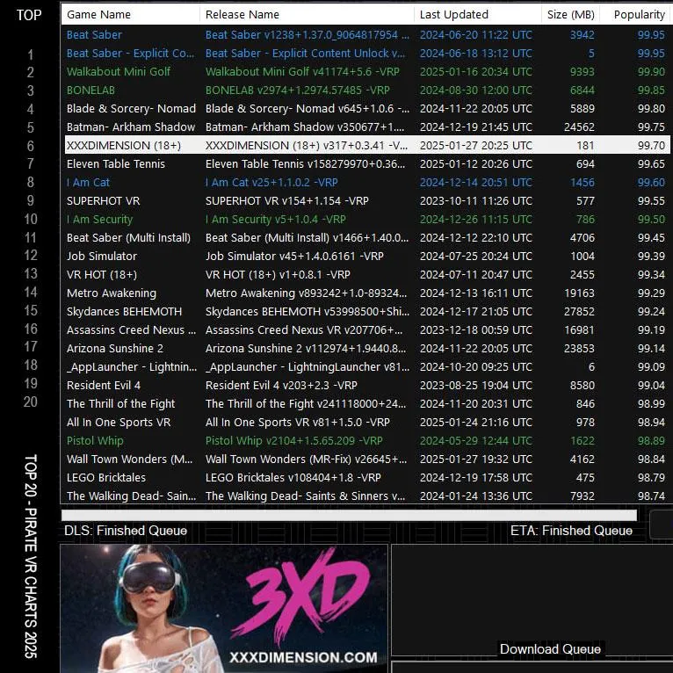Select Batman- Arkham Shadow entry
673x673 pixels.
(x=131, y=127)
